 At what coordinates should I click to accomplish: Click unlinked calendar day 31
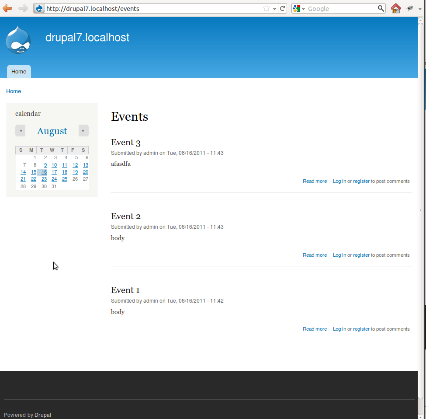click(54, 186)
